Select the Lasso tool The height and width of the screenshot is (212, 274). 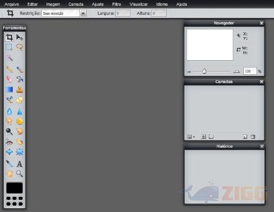pyautogui.click(x=20, y=47)
